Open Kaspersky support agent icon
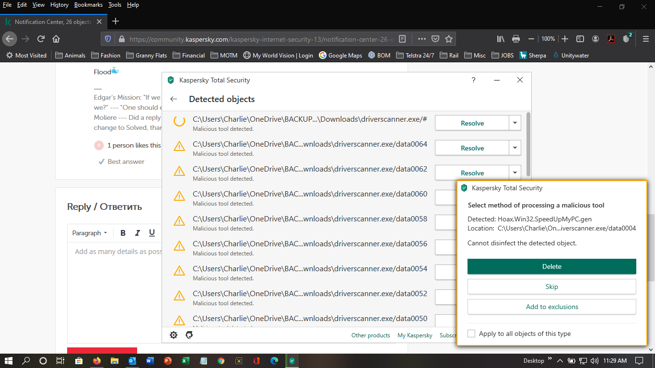Viewport: 655px width, 368px height. pos(189,335)
